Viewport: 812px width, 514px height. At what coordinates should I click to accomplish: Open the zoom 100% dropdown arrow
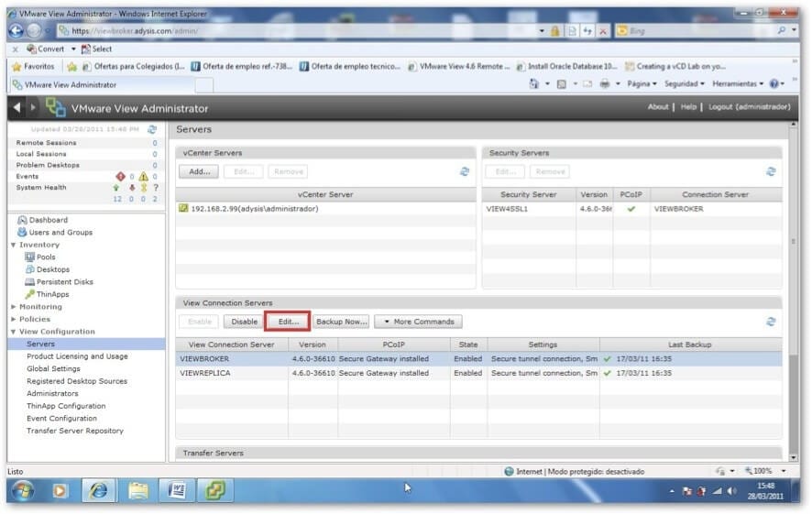pos(784,471)
